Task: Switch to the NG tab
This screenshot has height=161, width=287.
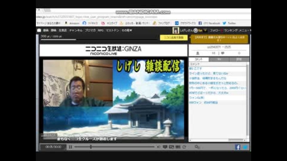Action: (x=219, y=59)
